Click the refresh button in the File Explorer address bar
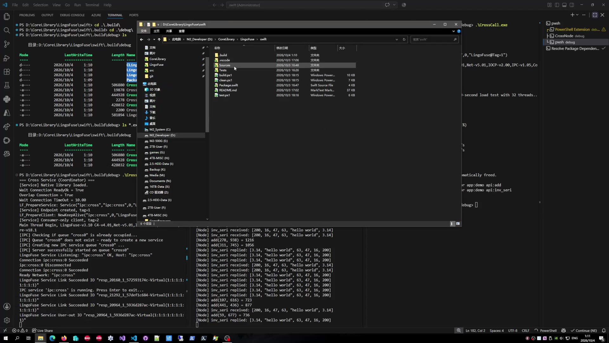Viewport: 609px width, 343px height. tap(404, 39)
